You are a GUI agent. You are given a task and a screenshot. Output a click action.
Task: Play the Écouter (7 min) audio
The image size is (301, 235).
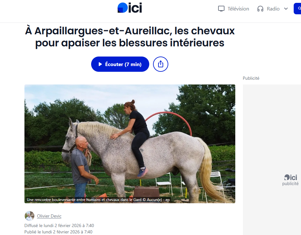[120, 64]
